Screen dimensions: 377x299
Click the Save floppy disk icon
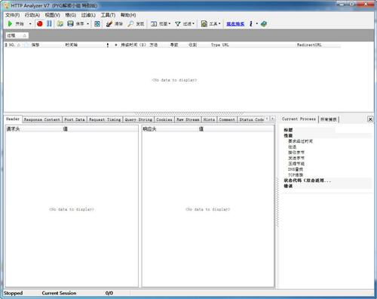[70, 23]
